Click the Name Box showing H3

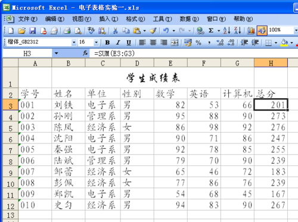(27, 53)
